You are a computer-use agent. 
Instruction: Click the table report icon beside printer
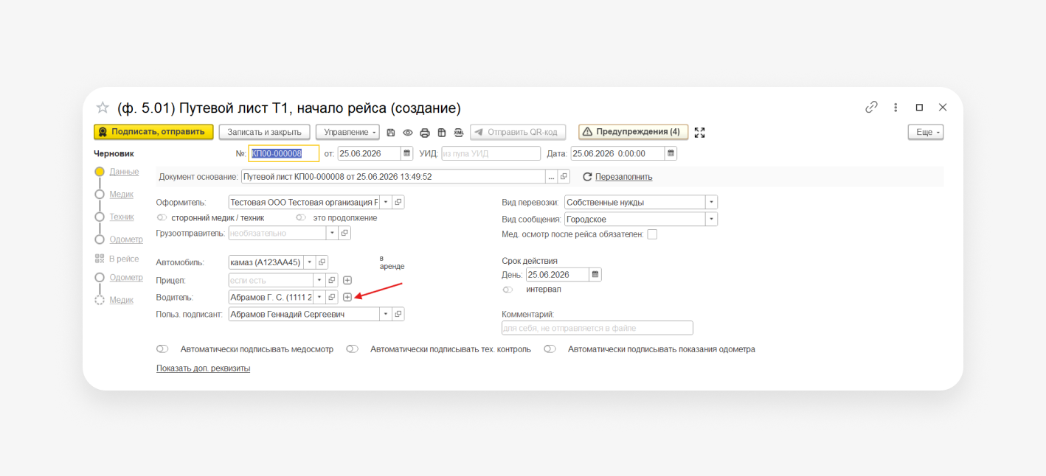[441, 133]
